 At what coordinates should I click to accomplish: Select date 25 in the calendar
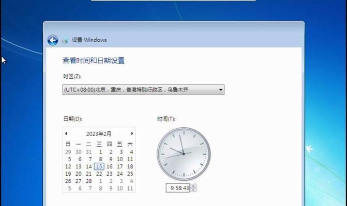point(130,174)
